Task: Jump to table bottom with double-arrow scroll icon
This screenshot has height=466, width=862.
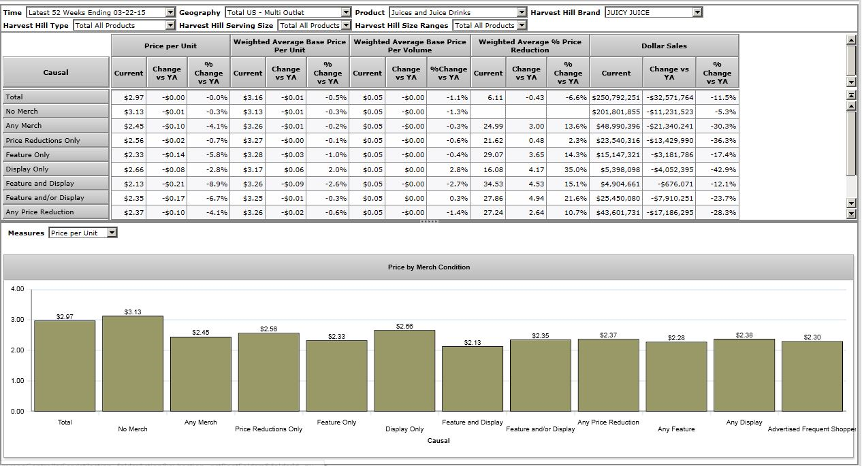Action: pyautogui.click(x=850, y=214)
